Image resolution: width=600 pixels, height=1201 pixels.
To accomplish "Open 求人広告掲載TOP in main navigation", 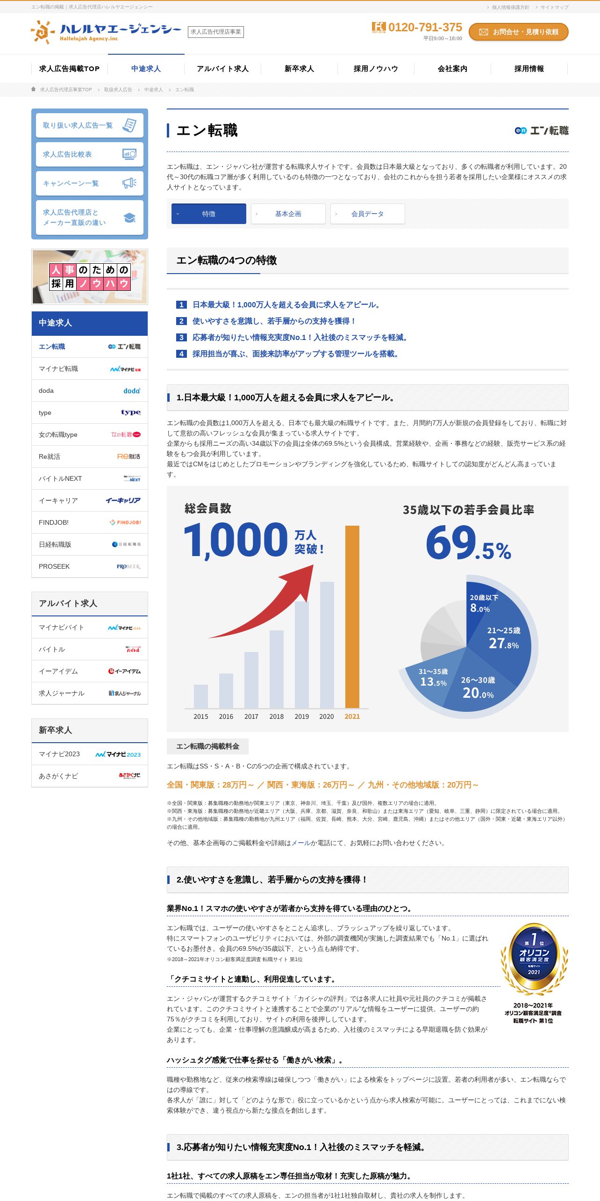I will coord(70,69).
